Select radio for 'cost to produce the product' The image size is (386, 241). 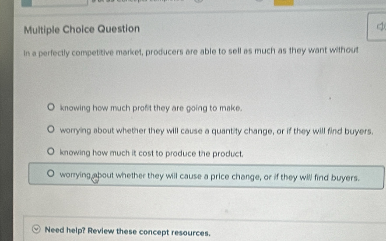(x=51, y=153)
